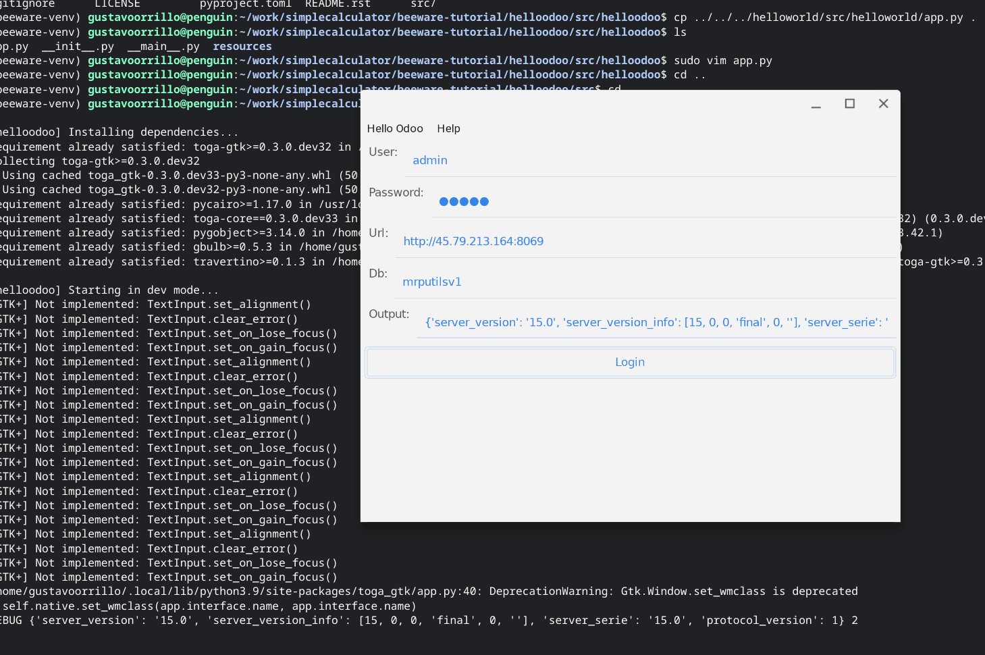Click '__main__.py' in the terminal listing
985x655 pixels.
(x=163, y=47)
